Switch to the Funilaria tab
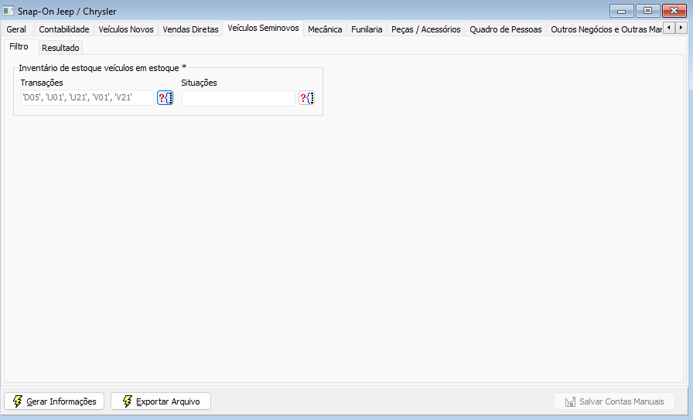The width and height of the screenshot is (693, 420). click(x=367, y=29)
